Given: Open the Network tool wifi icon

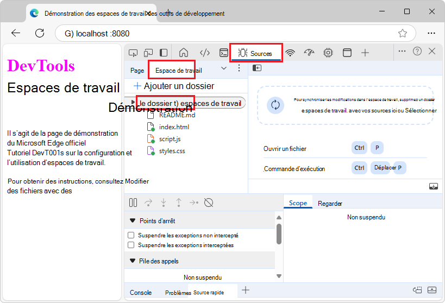Looking at the screenshot, I should pos(290,53).
